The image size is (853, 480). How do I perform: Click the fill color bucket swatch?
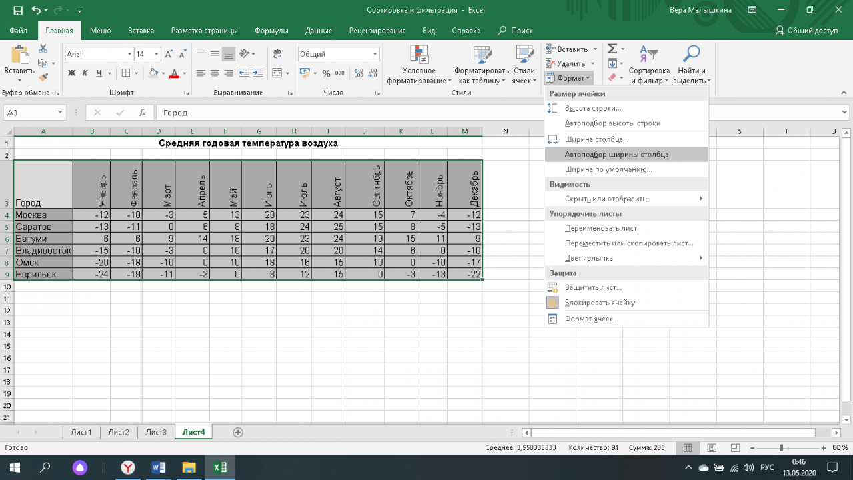tap(153, 73)
